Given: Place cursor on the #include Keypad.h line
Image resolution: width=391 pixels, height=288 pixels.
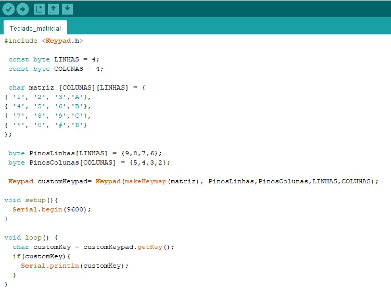Looking at the screenshot, I should [x=44, y=41].
